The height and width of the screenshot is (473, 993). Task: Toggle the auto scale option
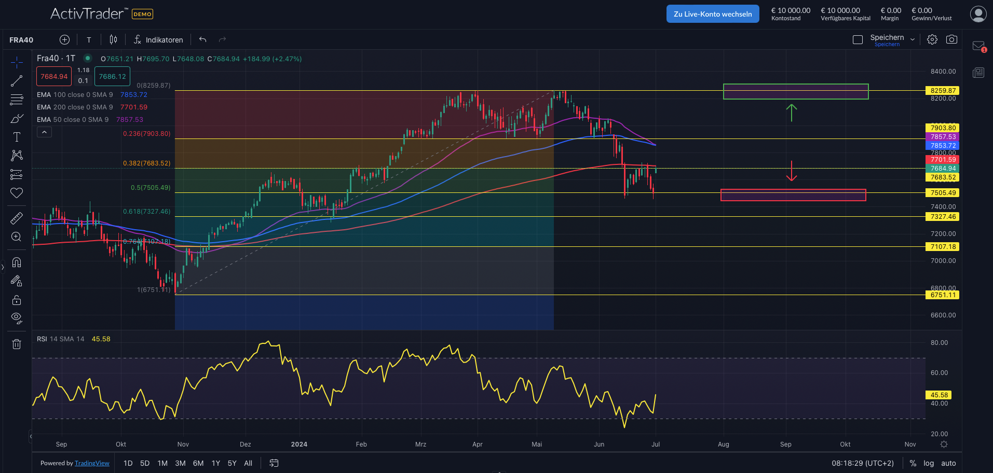pos(948,463)
